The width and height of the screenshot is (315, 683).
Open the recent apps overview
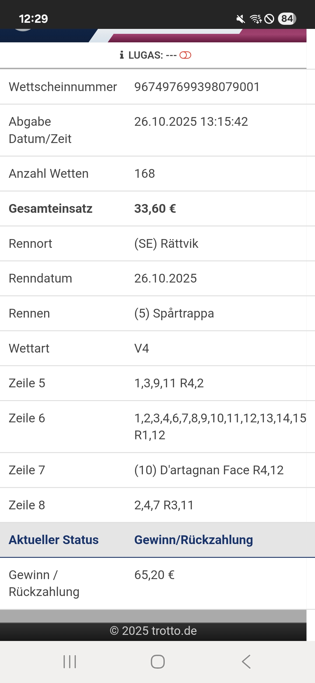[x=70, y=661]
